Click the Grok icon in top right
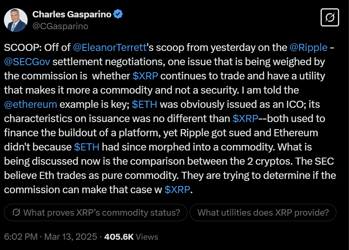Viewport: 349px width, 250px height. 330,17
